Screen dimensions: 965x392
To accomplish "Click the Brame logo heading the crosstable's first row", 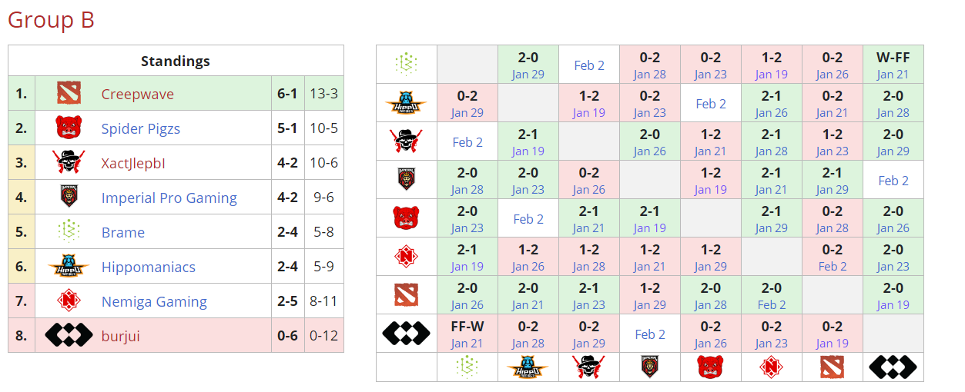I will point(406,65).
